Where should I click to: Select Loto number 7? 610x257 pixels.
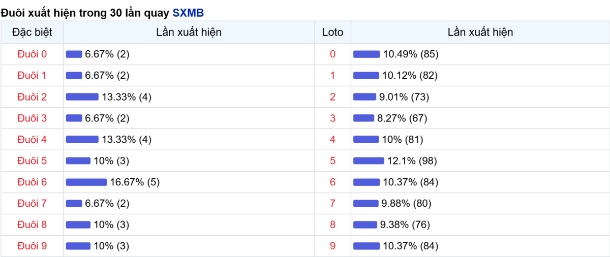coord(333,204)
